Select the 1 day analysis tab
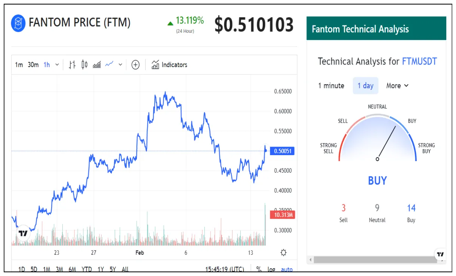The height and width of the screenshot is (276, 456). (x=365, y=85)
